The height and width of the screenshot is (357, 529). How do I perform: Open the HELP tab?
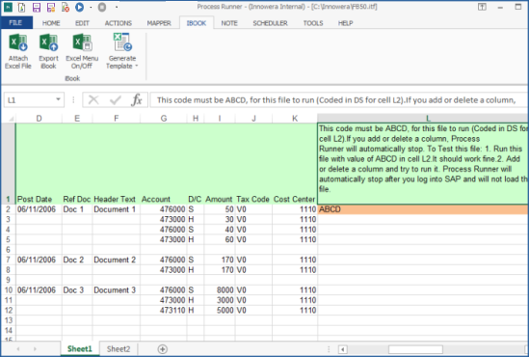346,23
